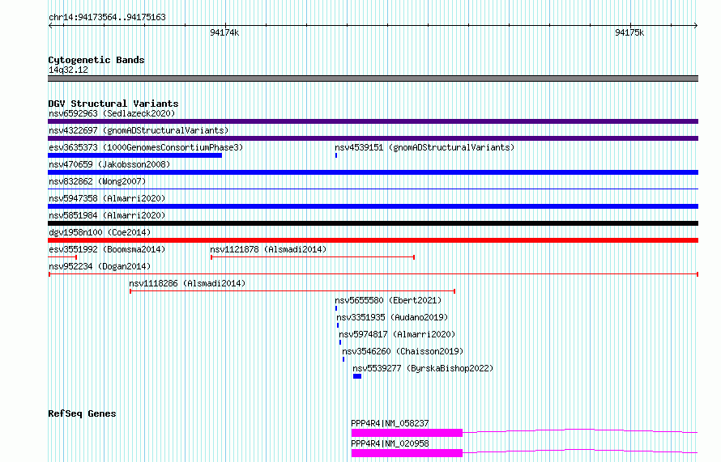This screenshot has height=462, width=721.
Task: Click the esv3635373 blue variant bar
Action: pos(134,155)
